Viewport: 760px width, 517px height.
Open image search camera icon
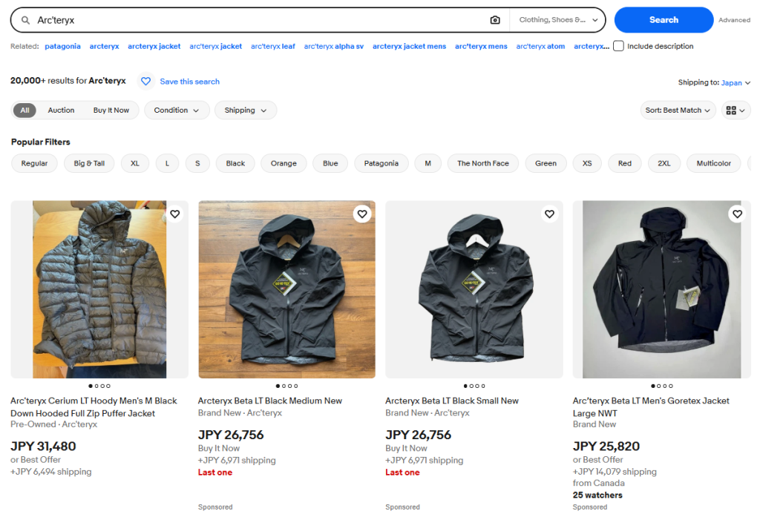pos(495,20)
